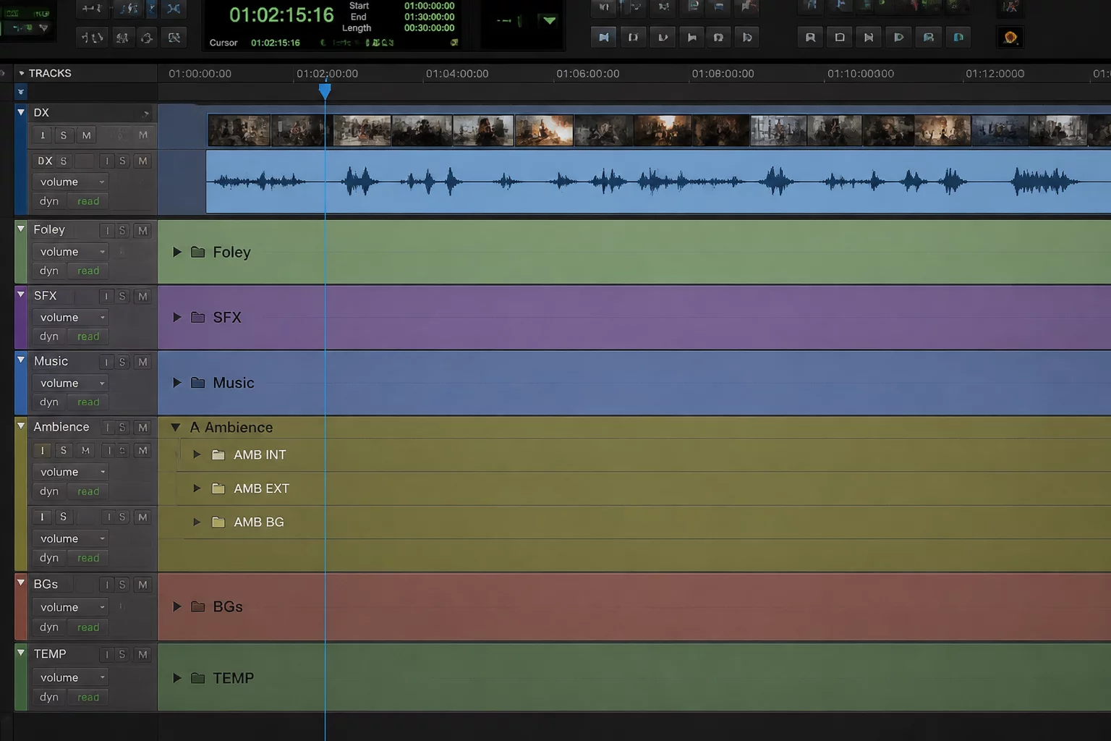Screen dimensions: 1111x741
Task: Collapse the Ambience group in the timeline
Action: pyautogui.click(x=175, y=427)
